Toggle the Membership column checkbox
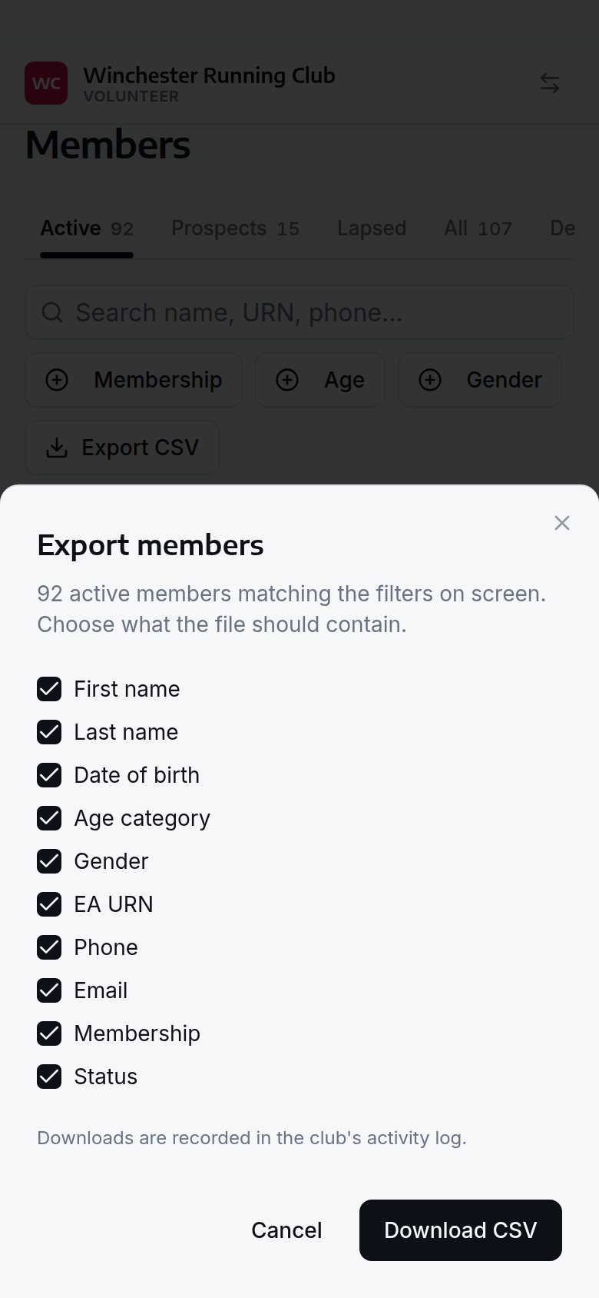 click(x=49, y=1033)
